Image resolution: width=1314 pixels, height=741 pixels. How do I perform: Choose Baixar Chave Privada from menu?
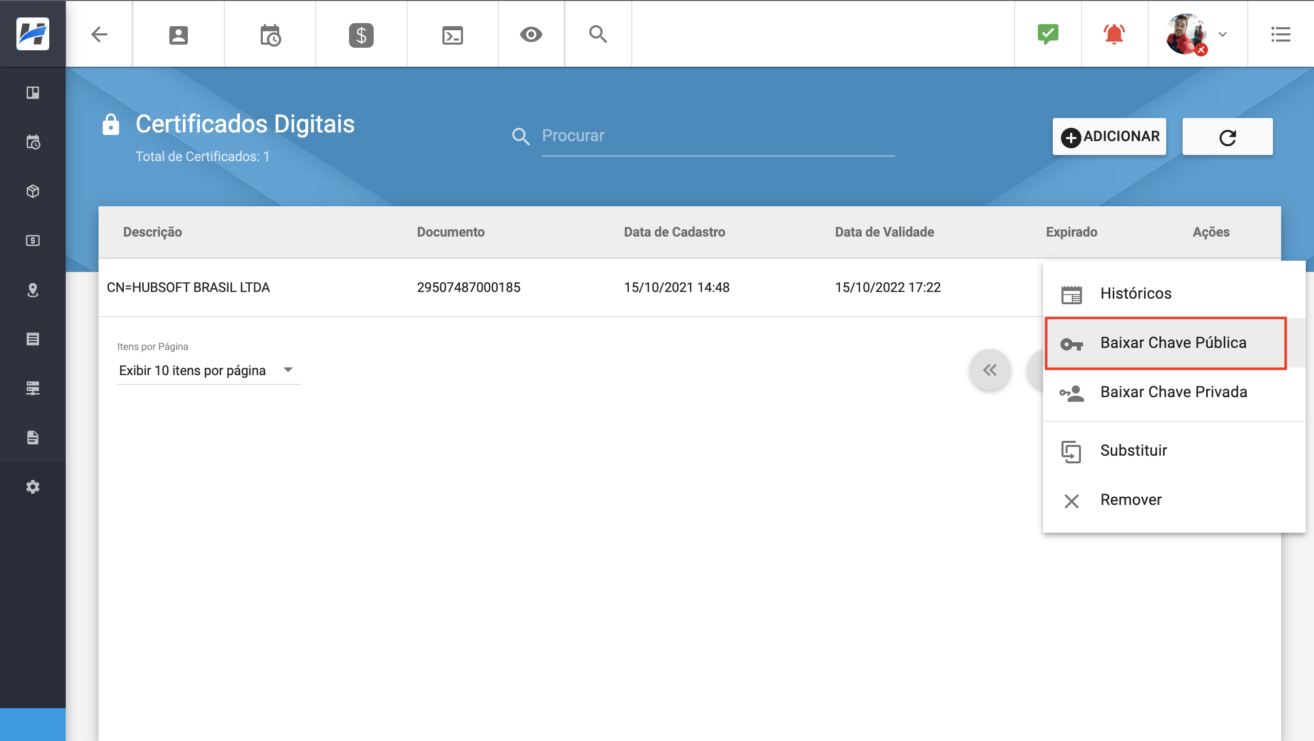(x=1173, y=392)
